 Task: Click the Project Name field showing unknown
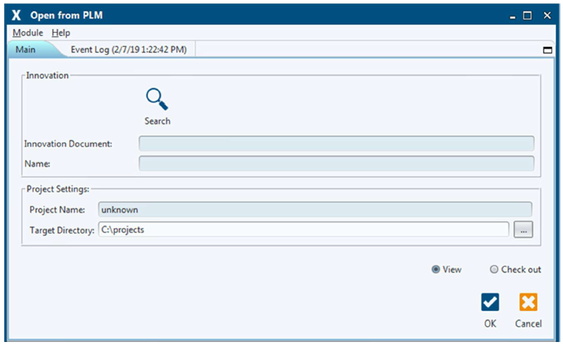coord(314,209)
